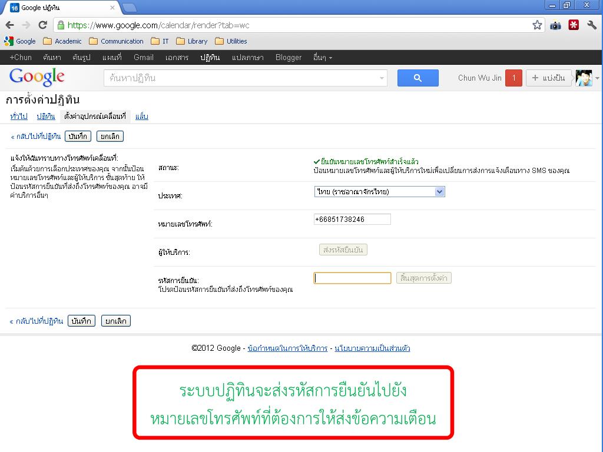Switch to the ปฏิทิน settings tab
Viewport: 603px width, 452px height.
click(x=46, y=116)
